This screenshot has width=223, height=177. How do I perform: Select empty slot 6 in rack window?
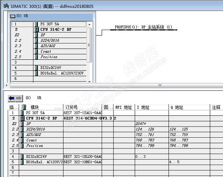tap(49, 79)
